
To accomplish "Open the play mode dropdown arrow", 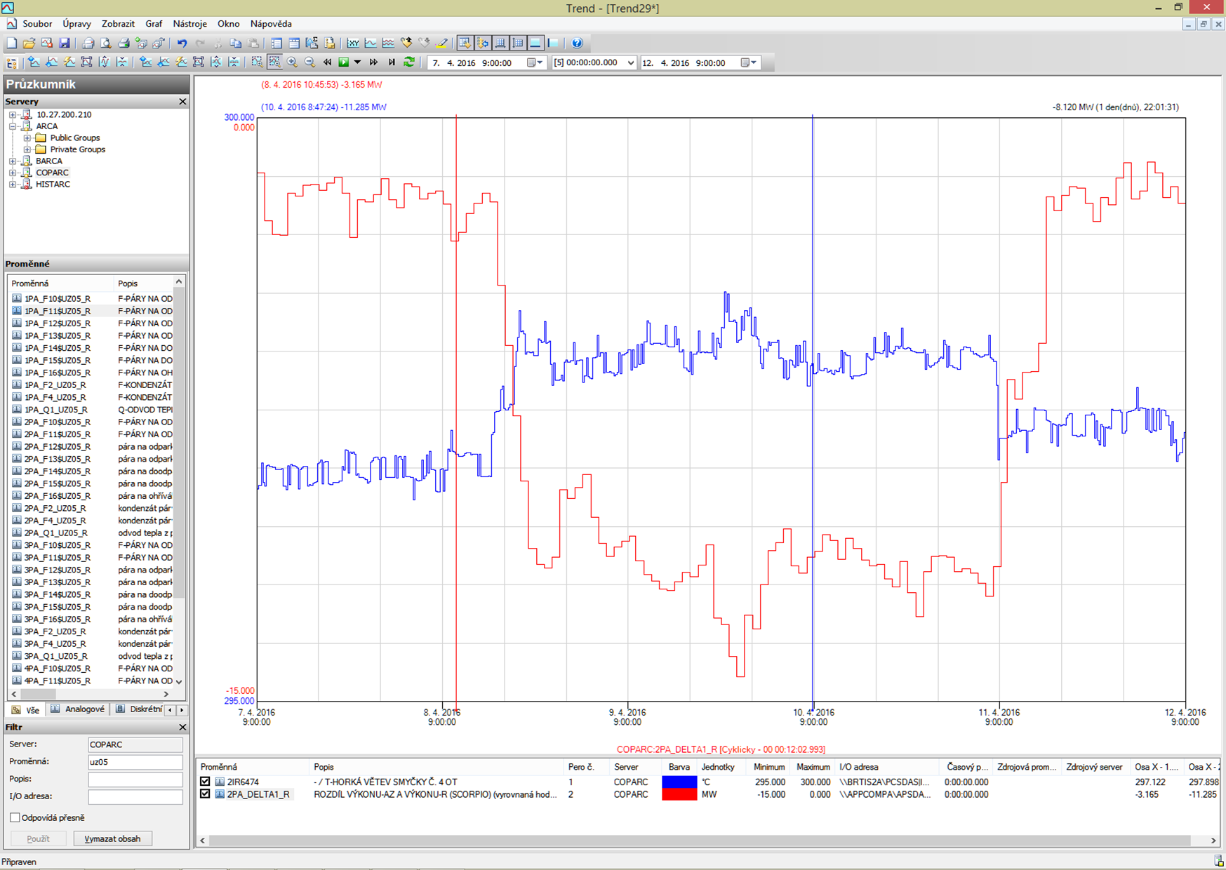I will point(357,62).
